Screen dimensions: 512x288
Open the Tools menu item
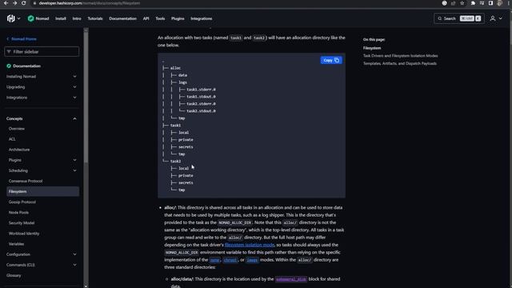[x=160, y=18]
